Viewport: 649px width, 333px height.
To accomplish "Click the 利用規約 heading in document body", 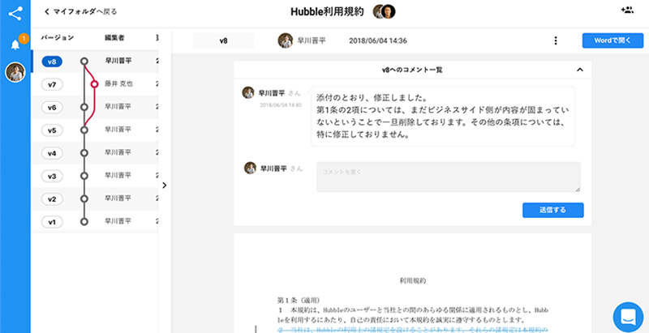I will pyautogui.click(x=413, y=280).
